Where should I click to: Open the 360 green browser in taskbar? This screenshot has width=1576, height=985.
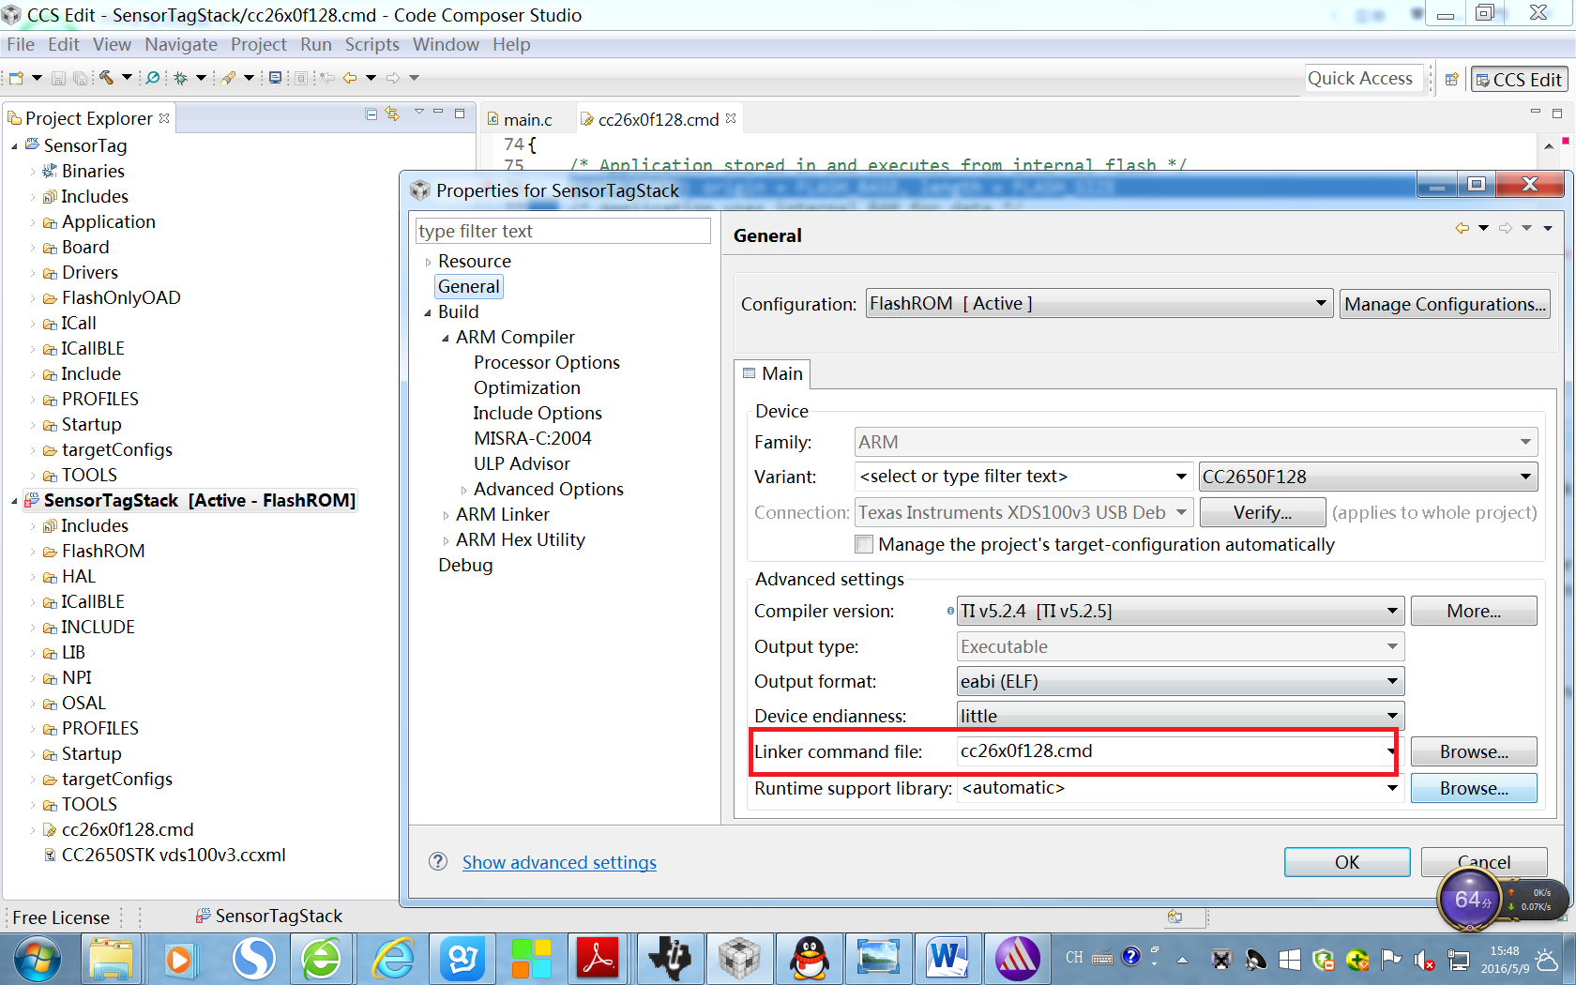pos(322,959)
